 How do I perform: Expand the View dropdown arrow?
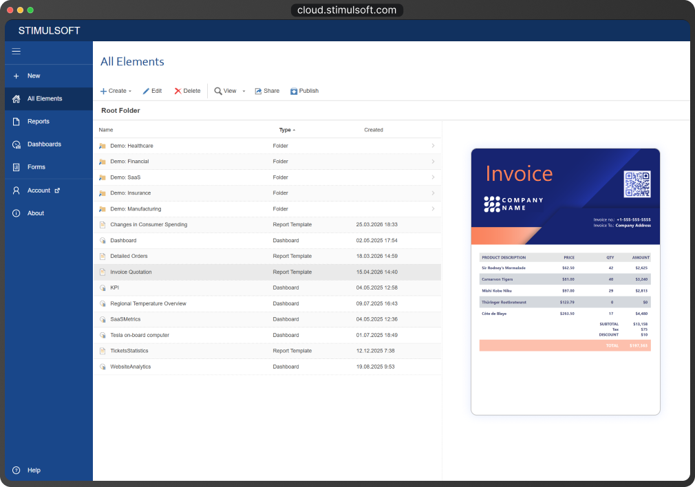[244, 91]
